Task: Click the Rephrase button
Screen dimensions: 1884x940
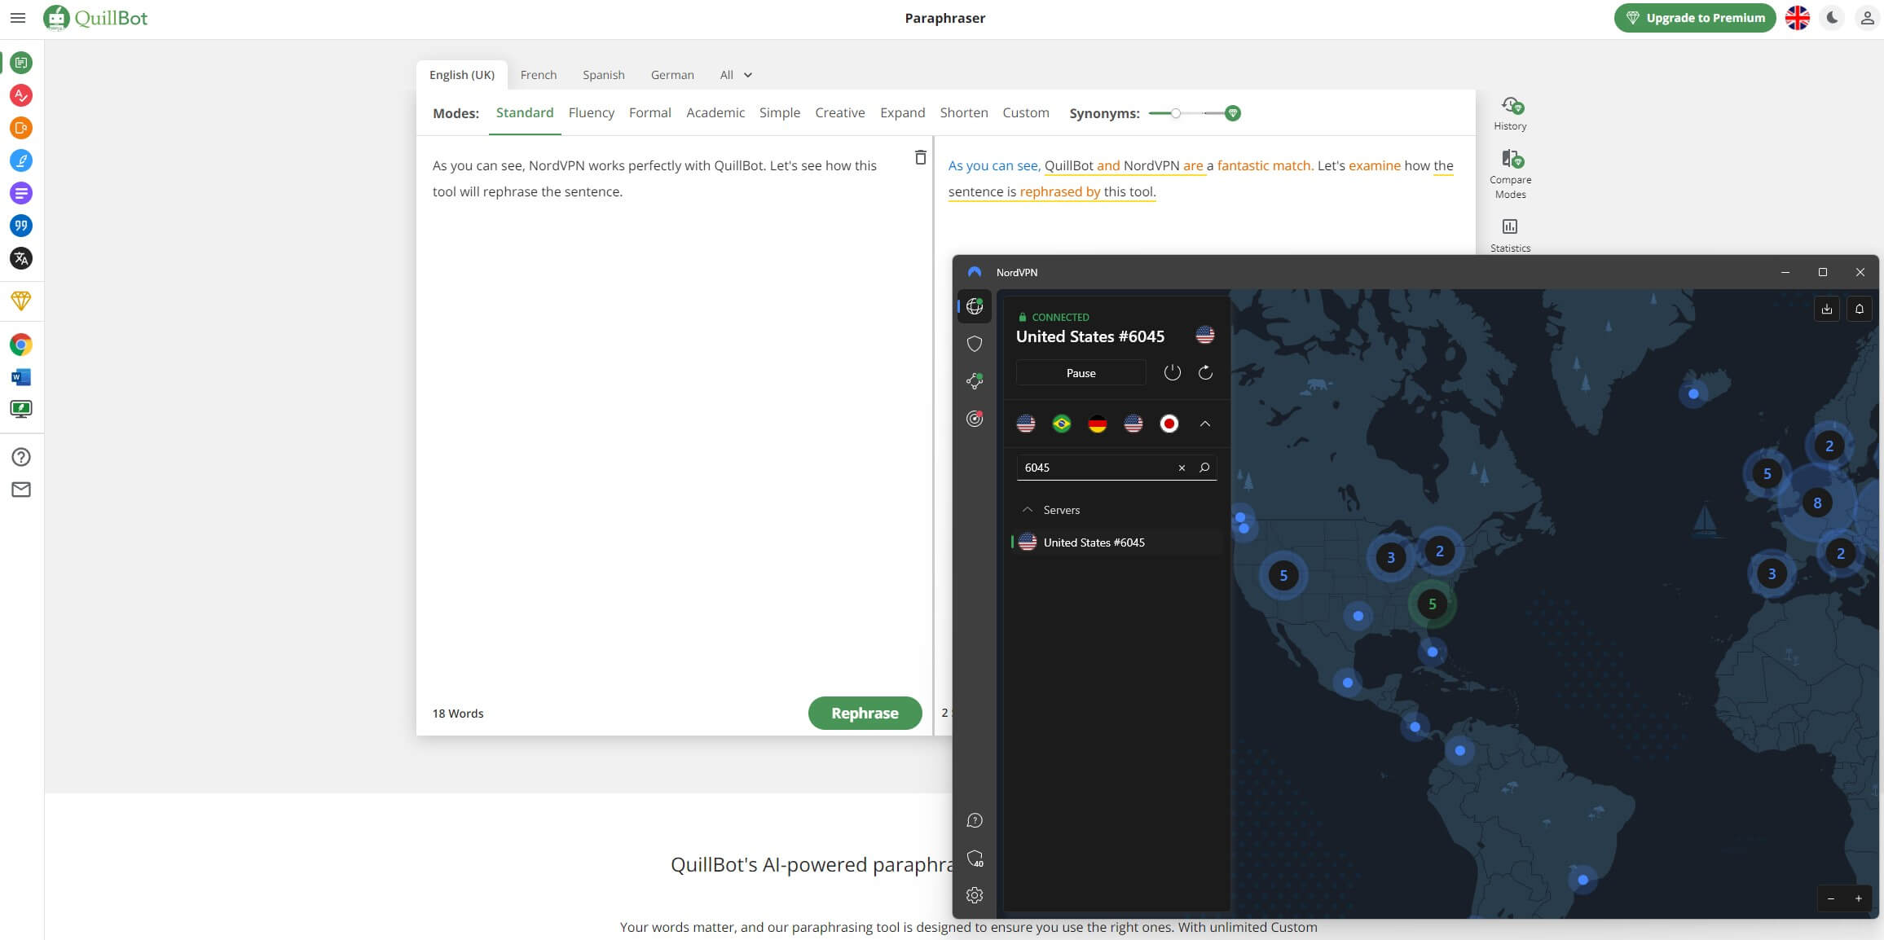Action: 865,713
